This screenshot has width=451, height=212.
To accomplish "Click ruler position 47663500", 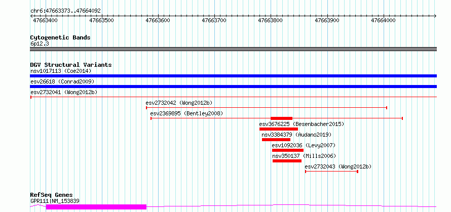I will coord(101,20).
